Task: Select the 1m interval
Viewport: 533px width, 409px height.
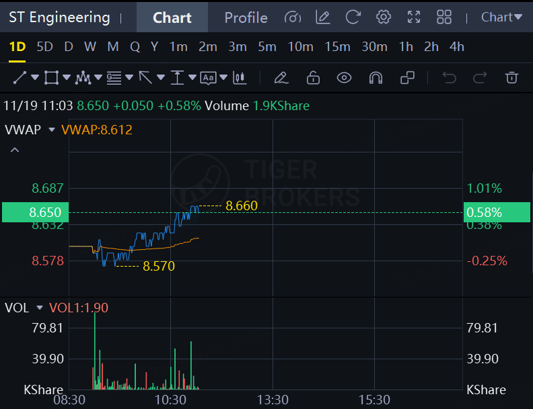Action: point(178,47)
